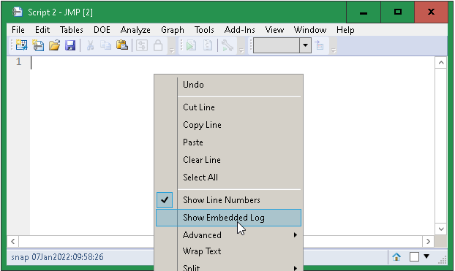The height and width of the screenshot is (271, 455).
Task: Open the File menu
Action: [x=18, y=30]
